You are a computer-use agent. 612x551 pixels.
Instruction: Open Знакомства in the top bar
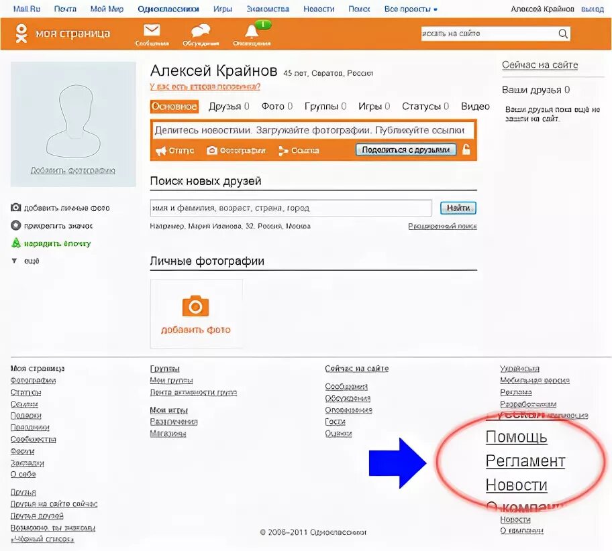coord(268,9)
